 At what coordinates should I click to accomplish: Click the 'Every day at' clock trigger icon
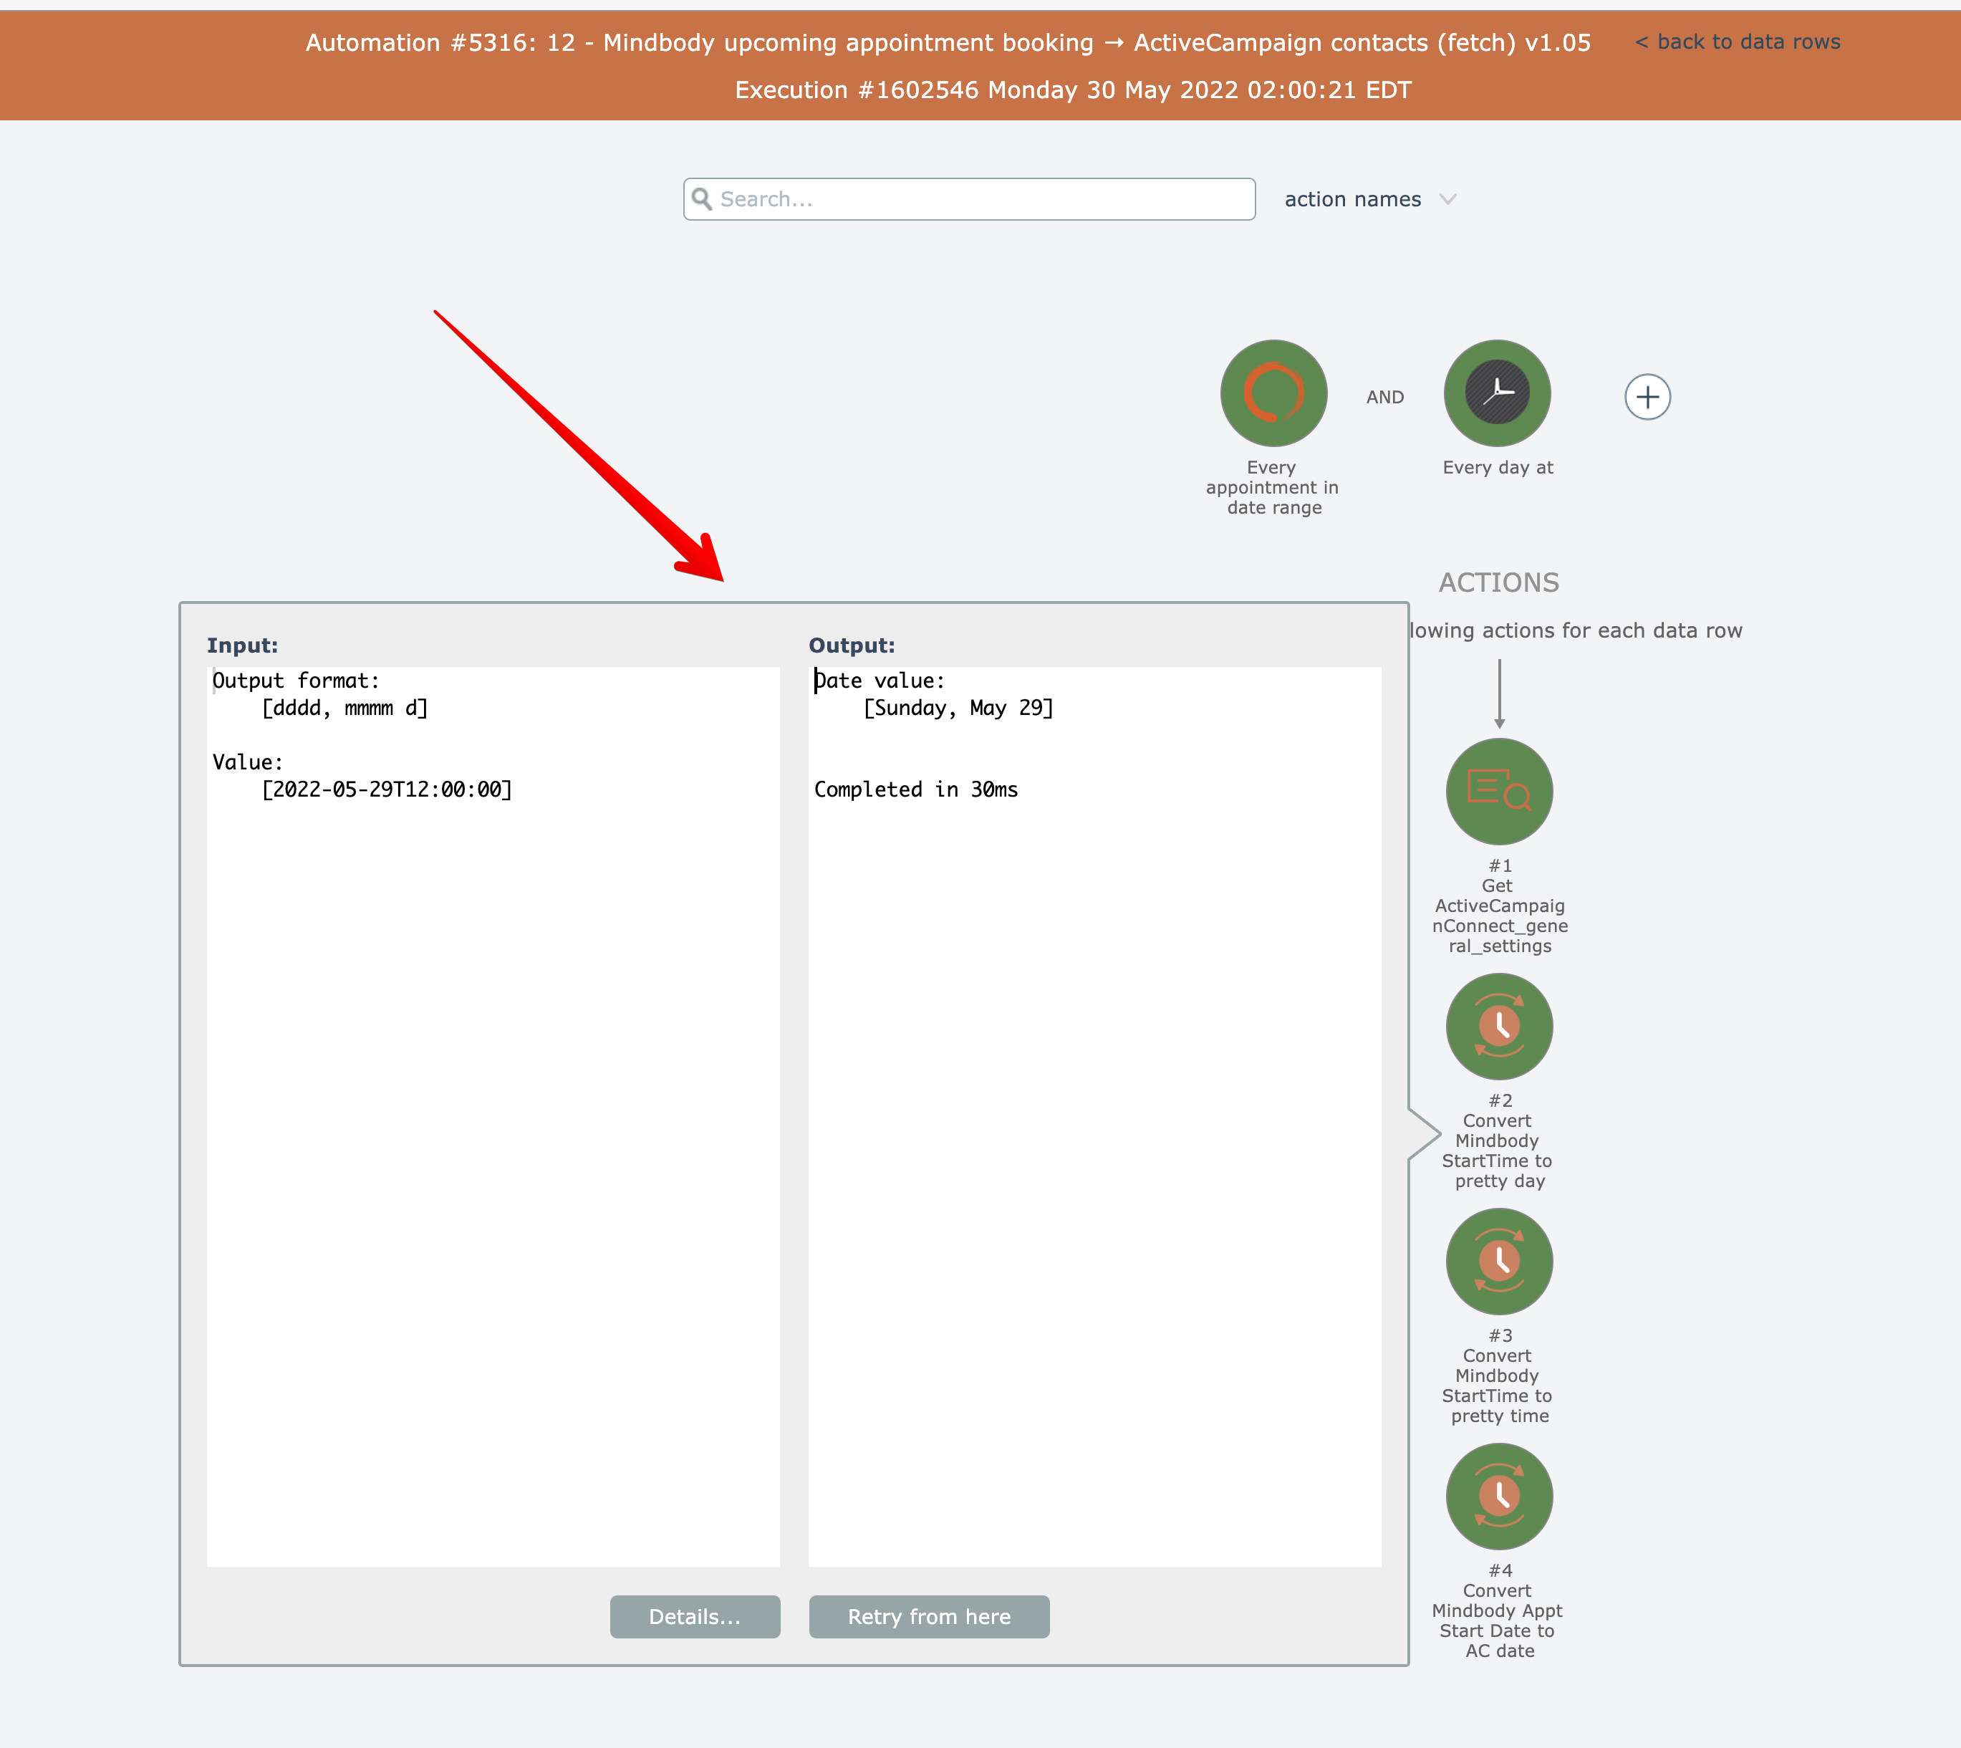click(x=1497, y=393)
